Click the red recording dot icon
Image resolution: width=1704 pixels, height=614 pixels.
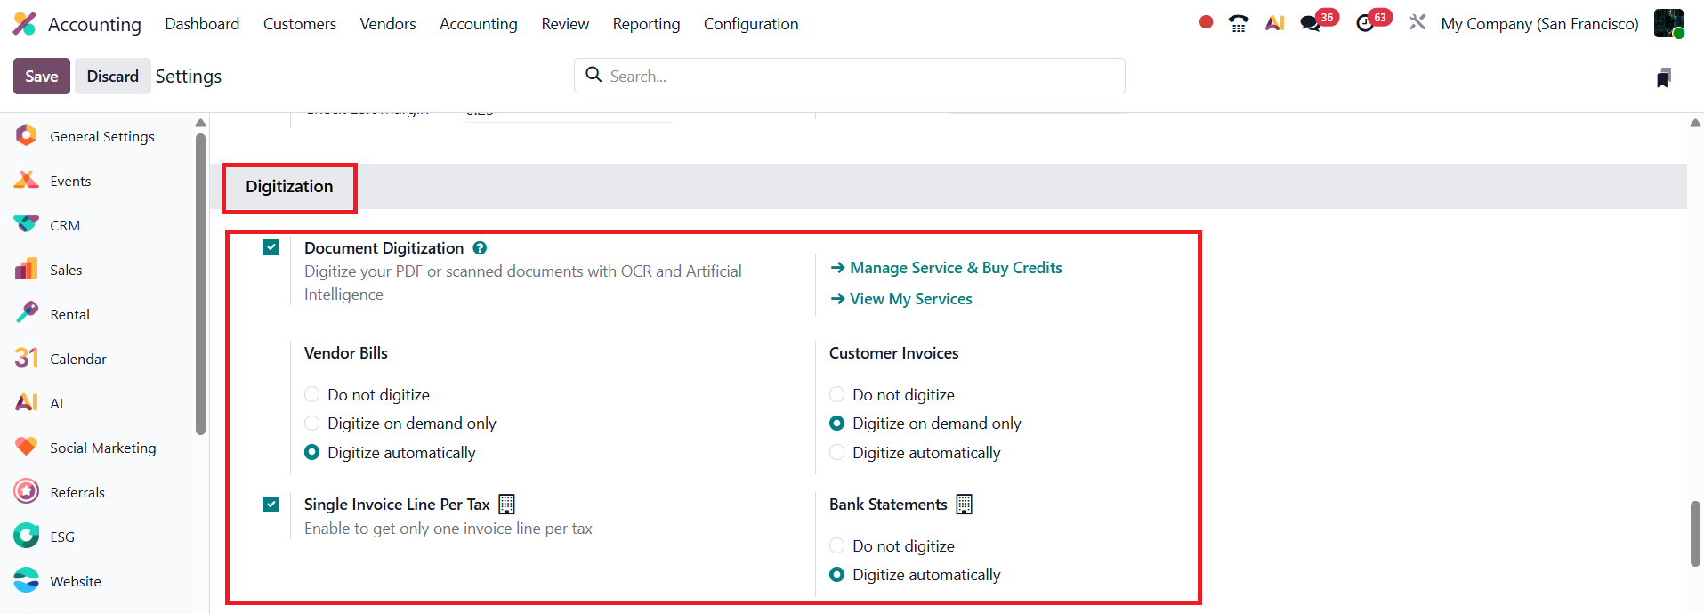click(x=1206, y=22)
